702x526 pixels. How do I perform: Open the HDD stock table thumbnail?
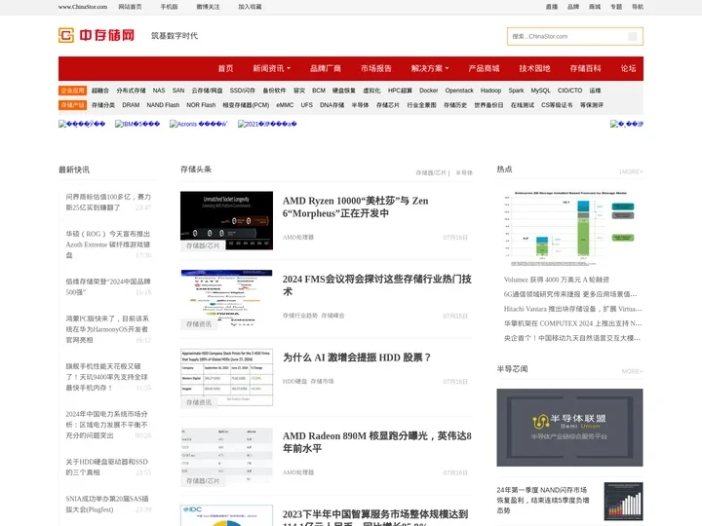226,377
